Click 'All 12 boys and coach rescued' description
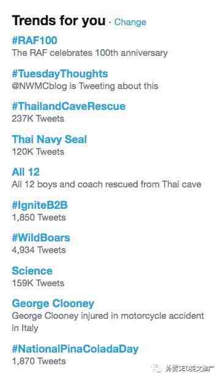The image size is (221, 379). click(x=107, y=184)
